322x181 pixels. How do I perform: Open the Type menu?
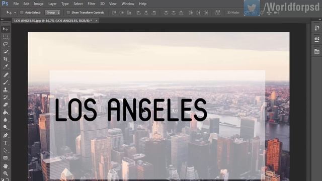(x=65, y=4)
